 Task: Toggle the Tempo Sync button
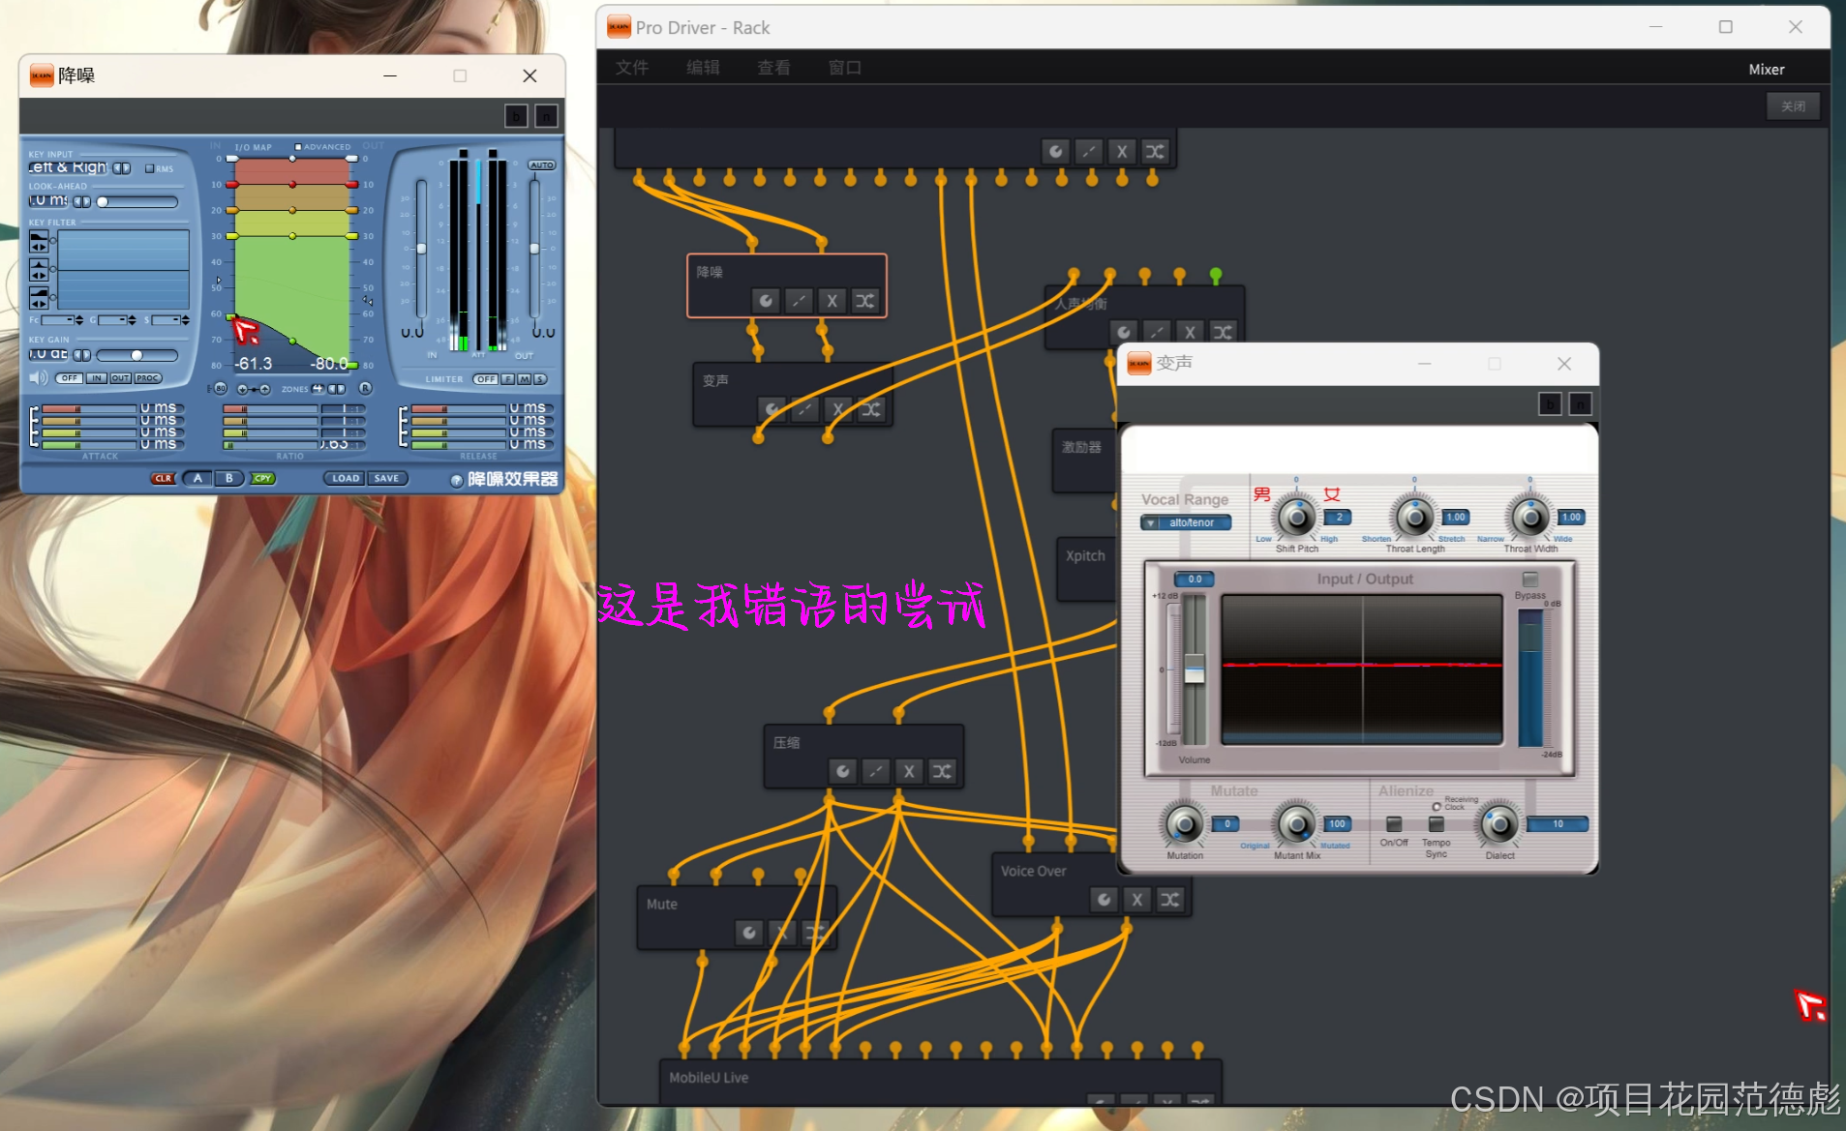pyautogui.click(x=1437, y=824)
